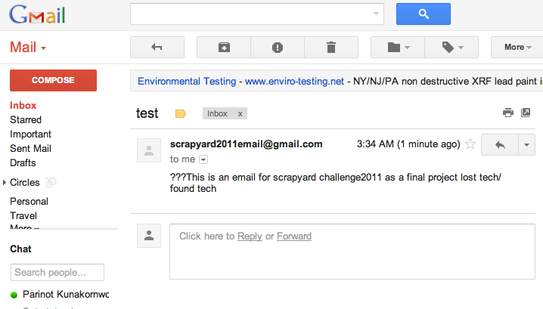Viewport: 543px width, 309px height.
Task: Click the blue search button
Action: [x=424, y=14]
